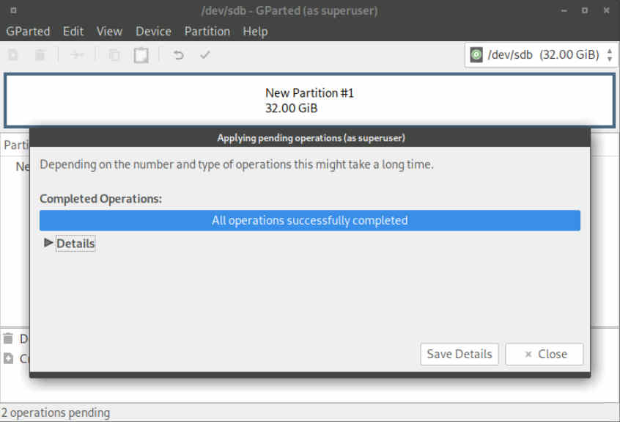The width and height of the screenshot is (620, 422).
Task: Open the /dev/sdb device dropdown
Action: pos(542,54)
